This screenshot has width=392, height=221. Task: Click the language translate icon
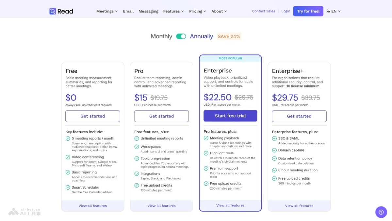[x=328, y=11]
